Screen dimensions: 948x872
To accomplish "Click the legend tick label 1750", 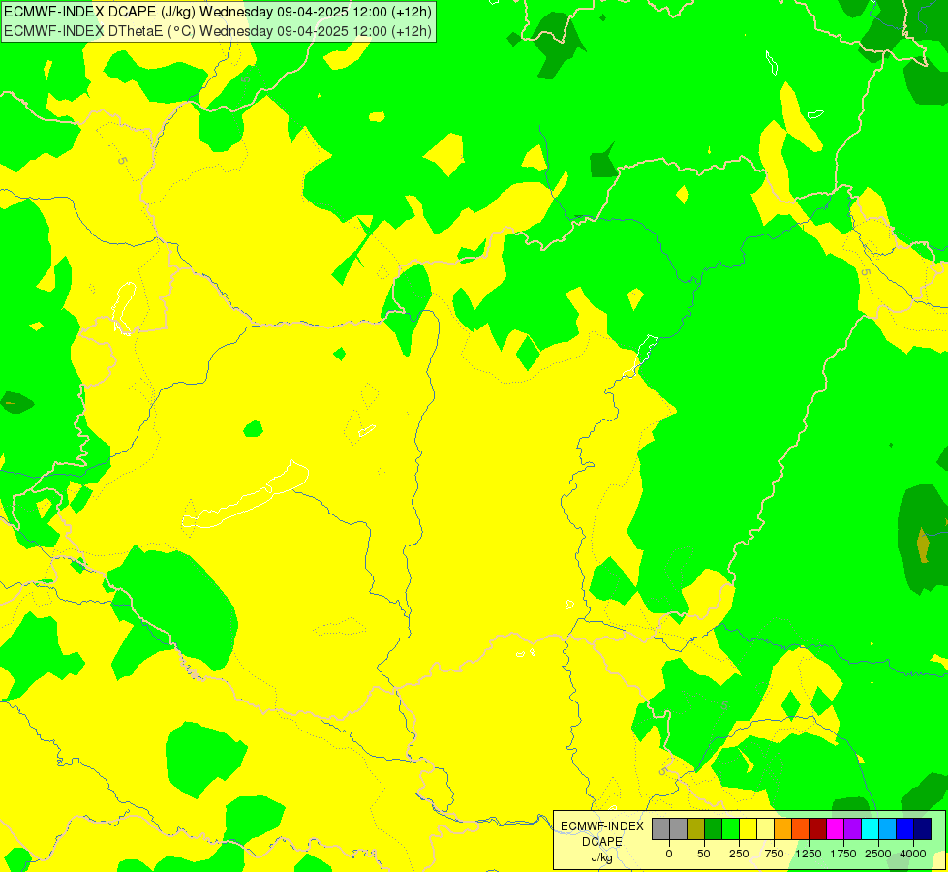I will click(843, 854).
